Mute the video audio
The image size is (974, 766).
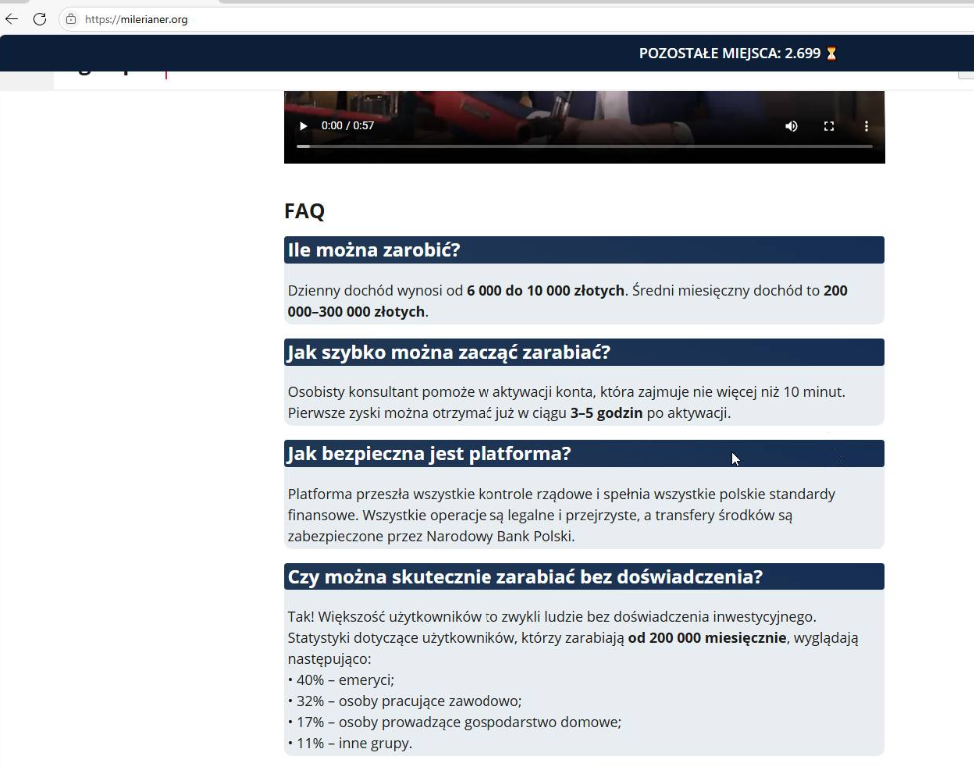pos(791,126)
